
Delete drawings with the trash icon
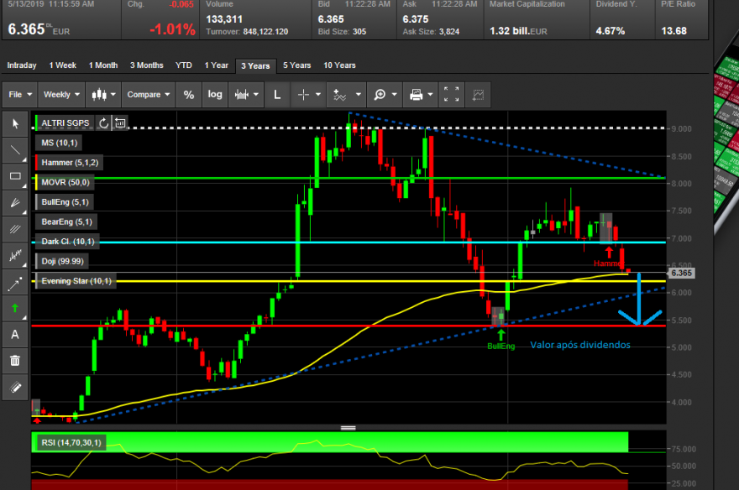click(x=15, y=361)
